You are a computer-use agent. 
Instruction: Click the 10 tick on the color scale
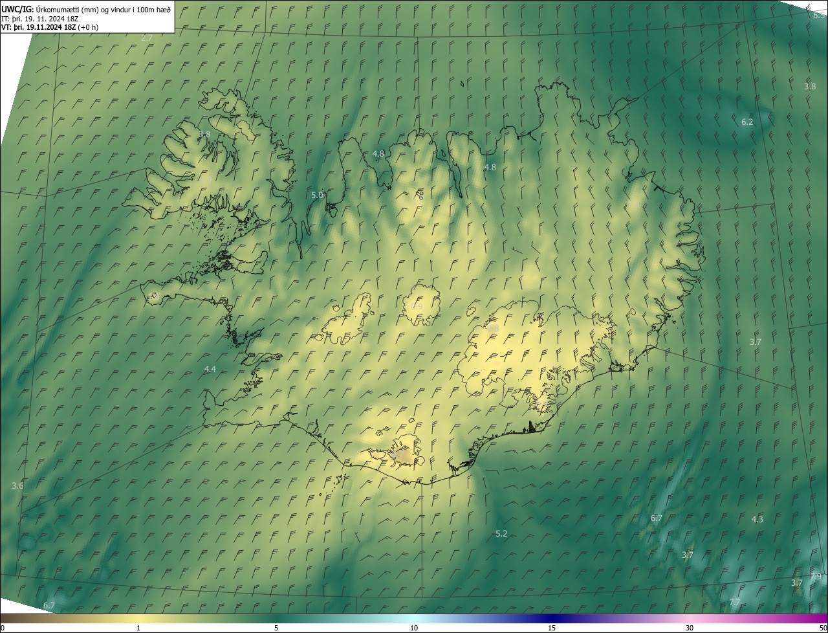(414, 628)
